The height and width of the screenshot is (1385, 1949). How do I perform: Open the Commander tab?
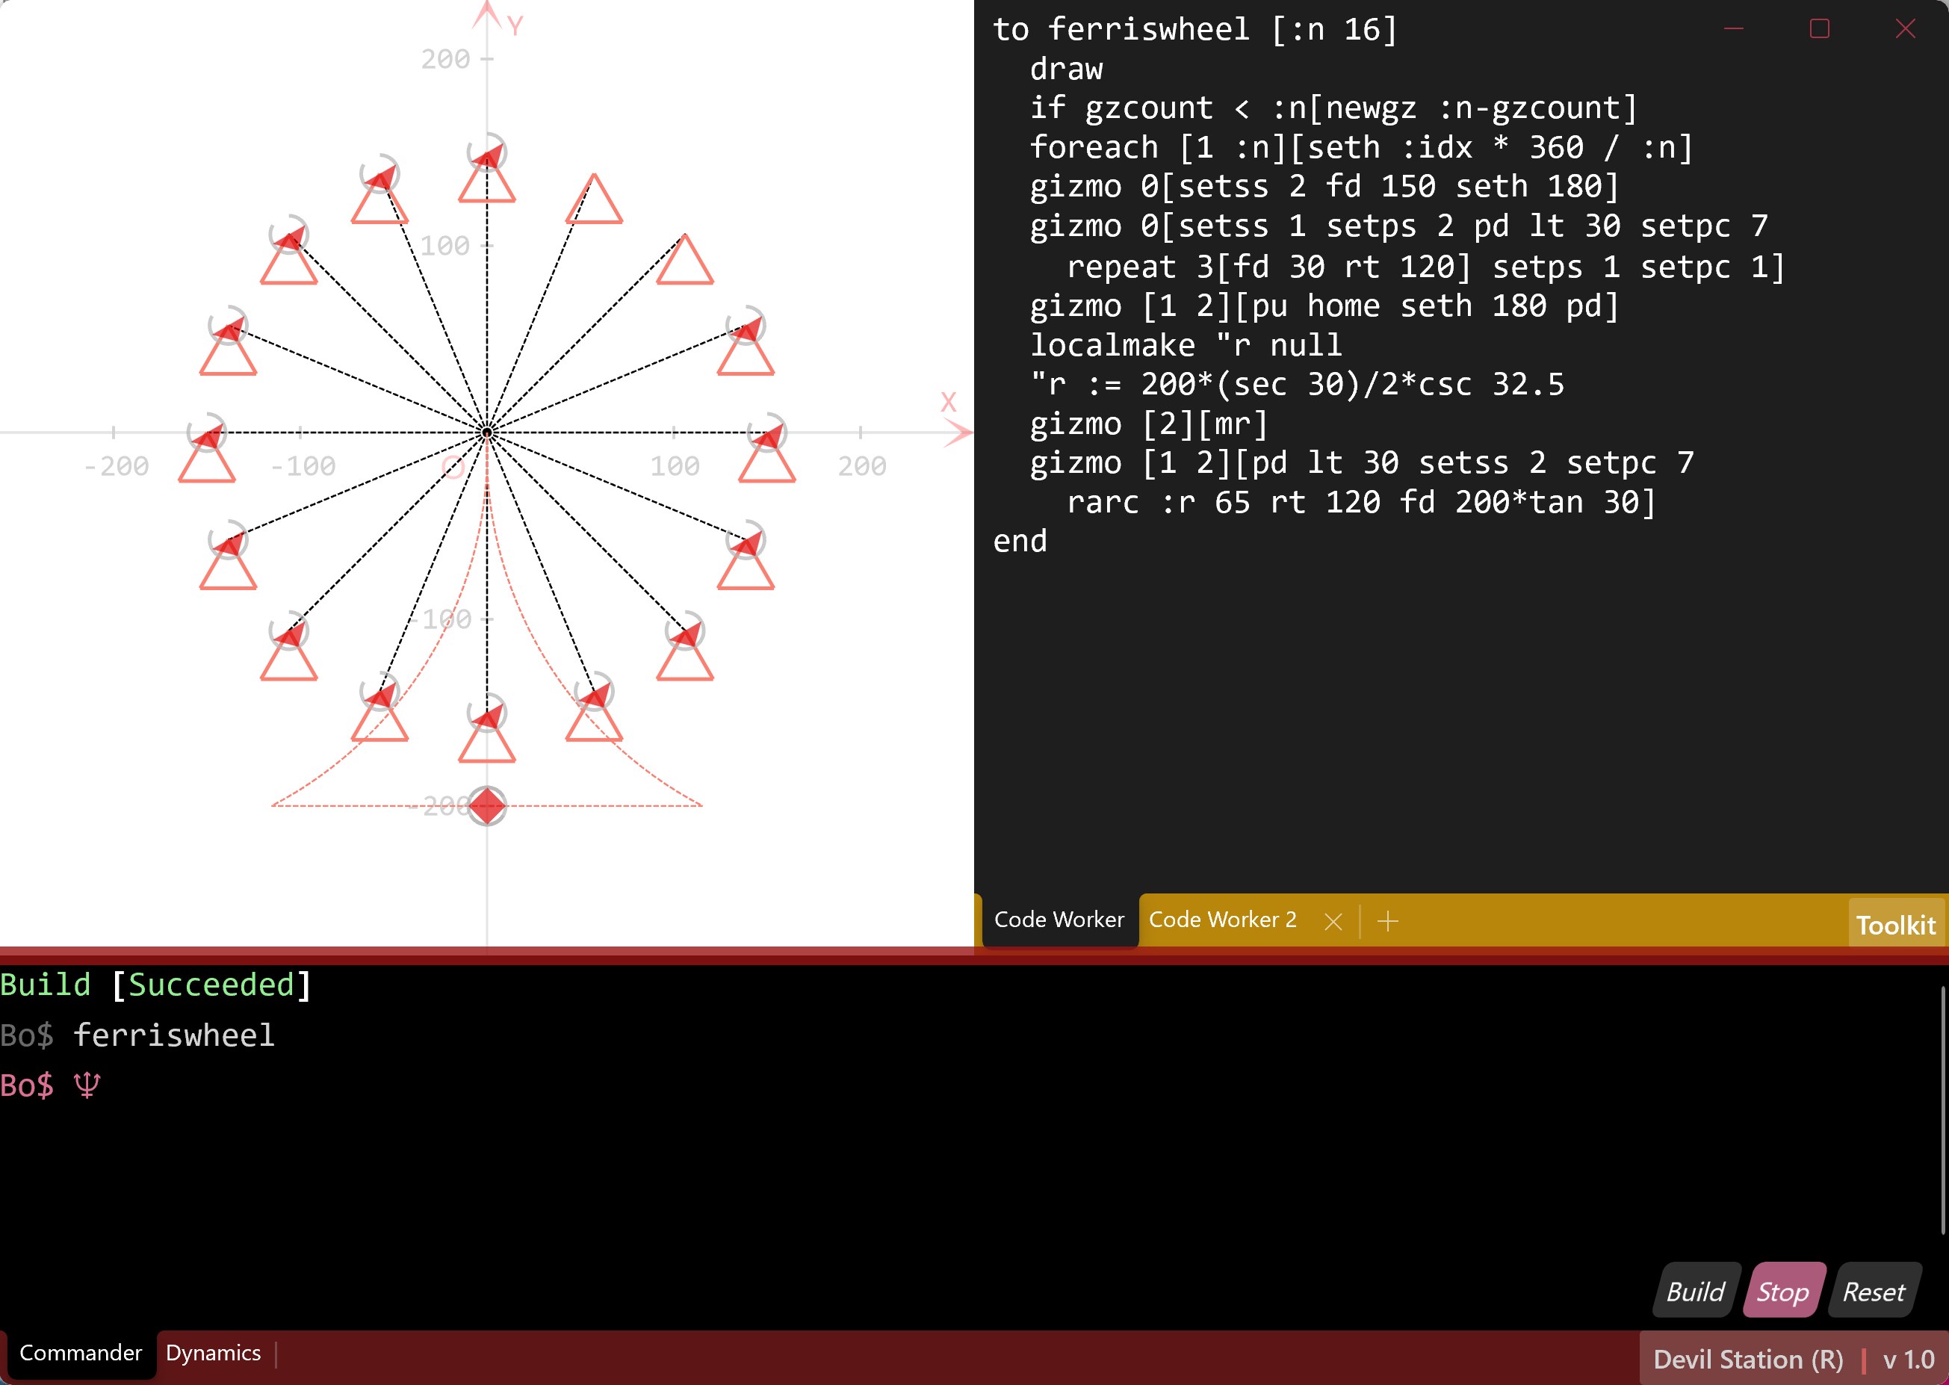[x=80, y=1353]
